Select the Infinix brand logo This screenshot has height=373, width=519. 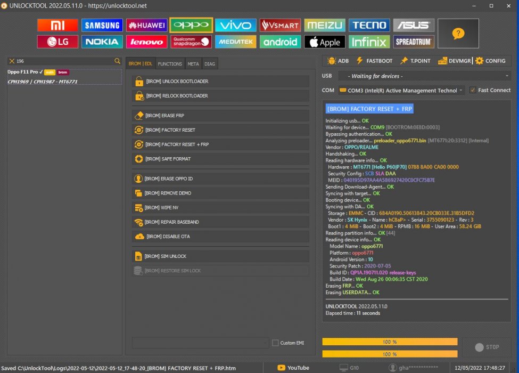(x=369, y=42)
